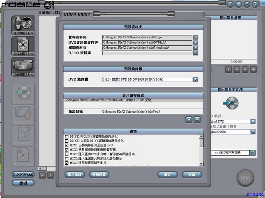The image size is (265, 198).
Task: Remove the storage location with minus button
Action: (x=197, y=119)
